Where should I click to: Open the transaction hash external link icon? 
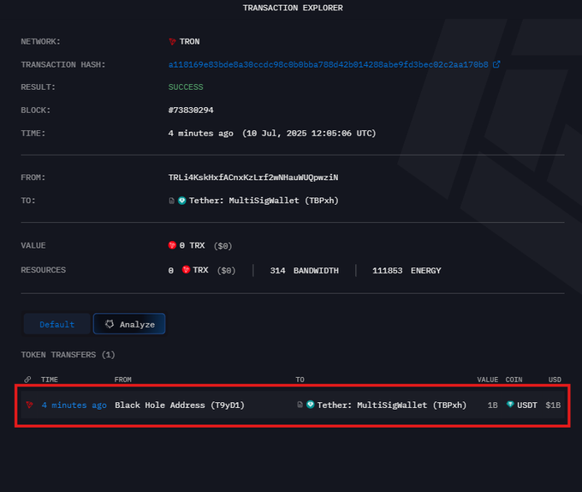pos(496,64)
